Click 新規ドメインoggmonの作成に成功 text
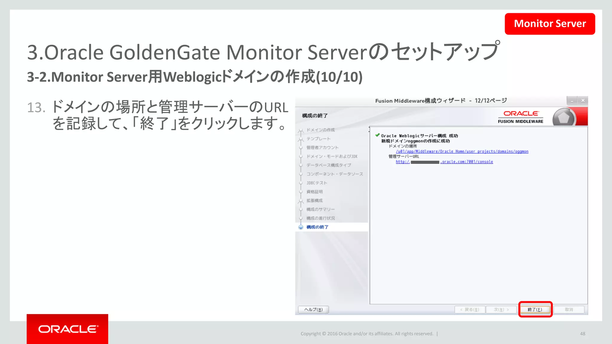This screenshot has height=344, width=612. [415, 141]
